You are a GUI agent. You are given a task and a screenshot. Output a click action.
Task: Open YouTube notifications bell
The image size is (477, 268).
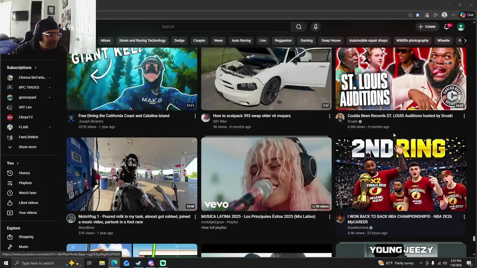(x=446, y=27)
